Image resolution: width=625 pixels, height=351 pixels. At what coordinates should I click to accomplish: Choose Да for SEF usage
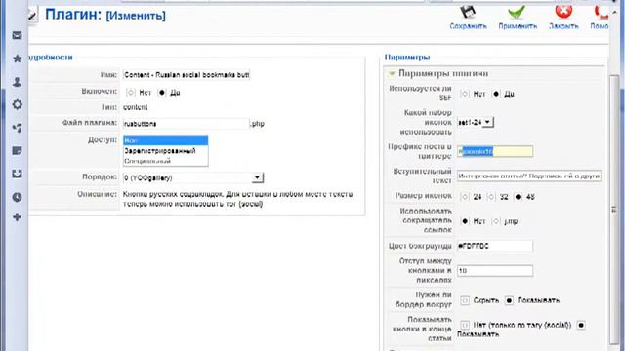coord(496,94)
